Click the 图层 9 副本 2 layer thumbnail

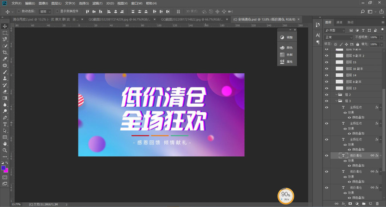click(340, 56)
